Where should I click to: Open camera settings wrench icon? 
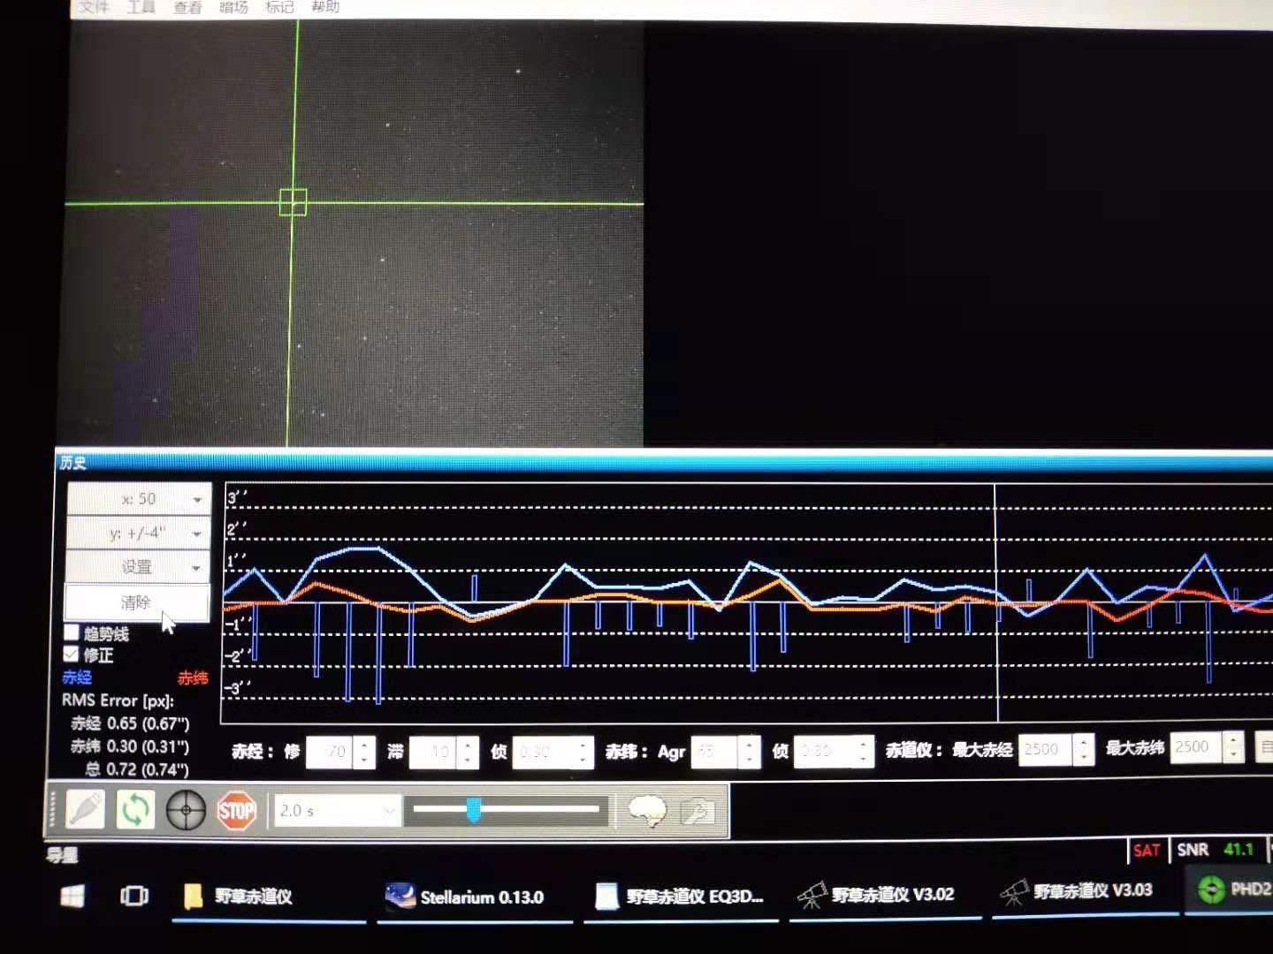697,810
